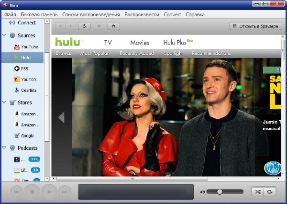Toggle shuffle playback mode

(258, 192)
